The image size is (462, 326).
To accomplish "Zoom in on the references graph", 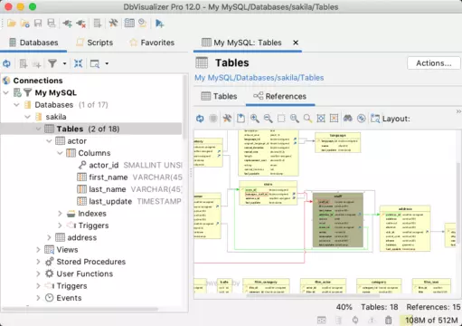I will point(255,119).
